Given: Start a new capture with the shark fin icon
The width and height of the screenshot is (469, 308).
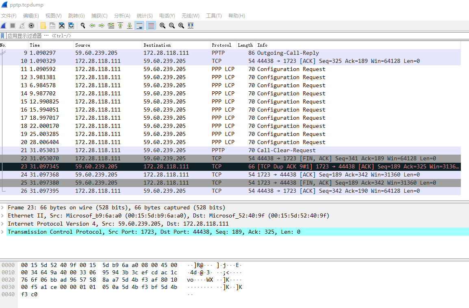Looking at the screenshot, I should click(x=4, y=25).
